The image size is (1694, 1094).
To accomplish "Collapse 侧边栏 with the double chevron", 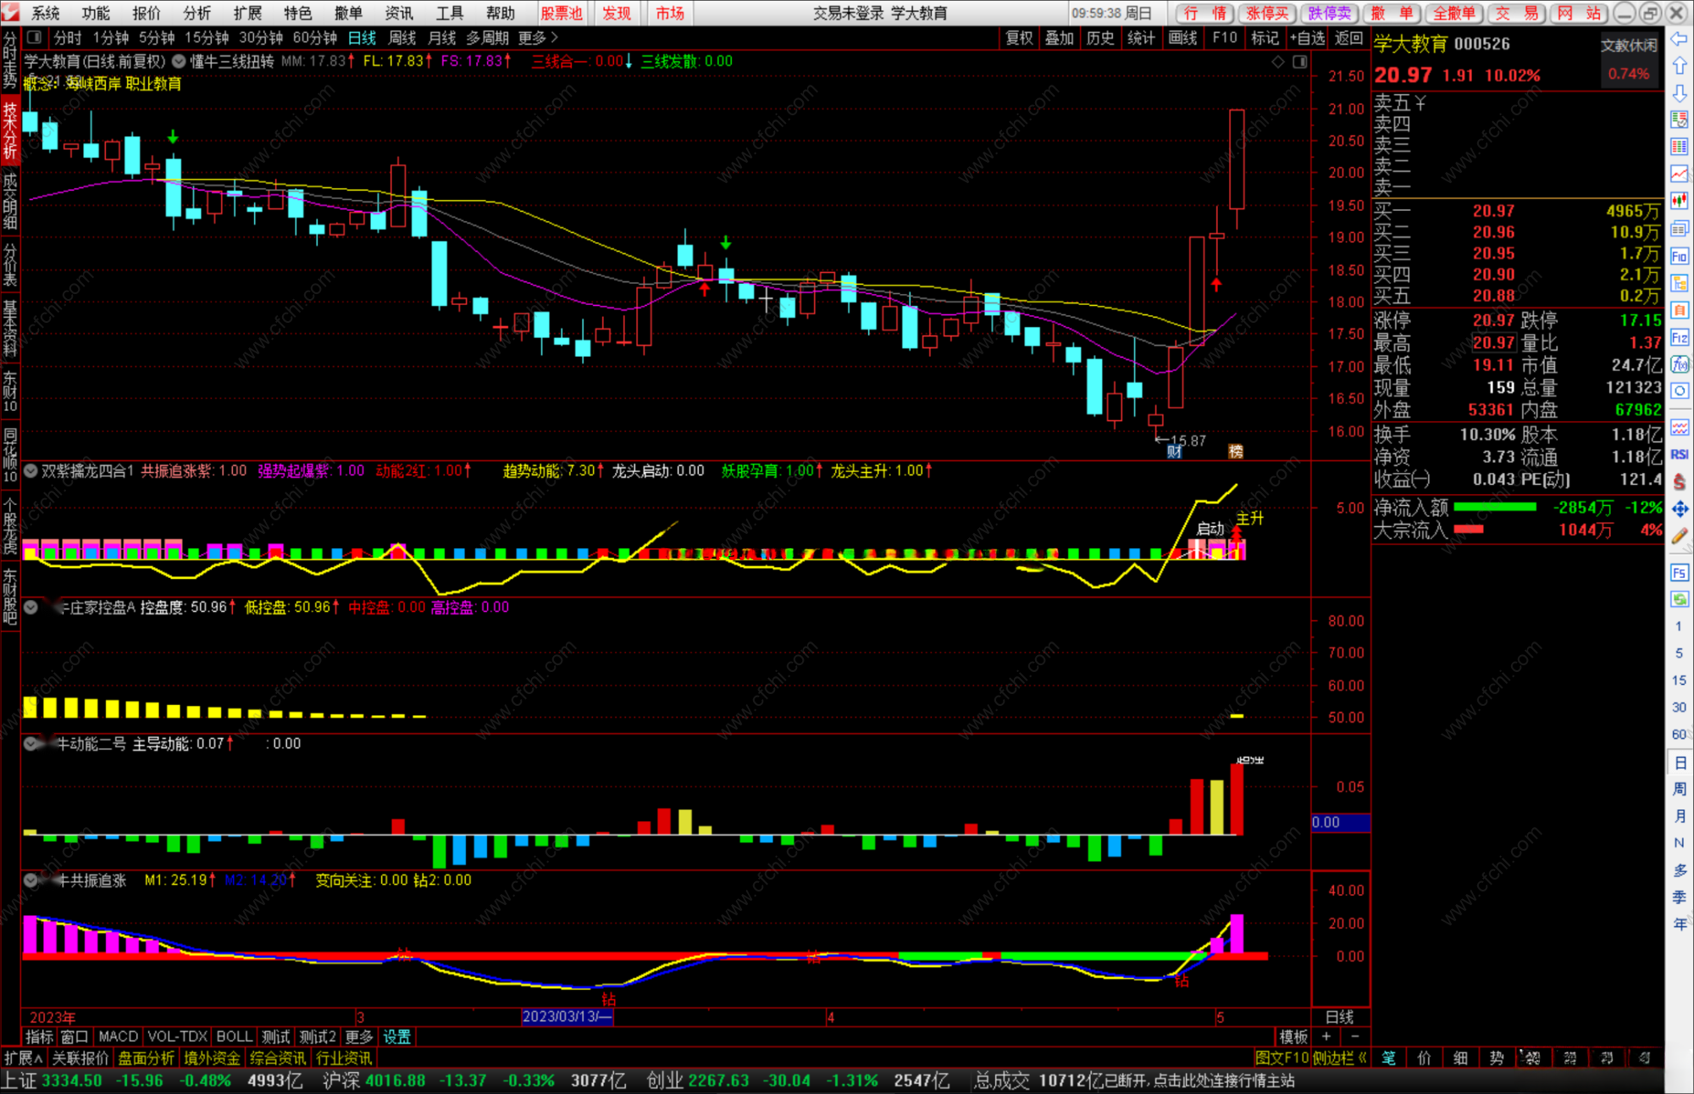I will (x=1363, y=1058).
